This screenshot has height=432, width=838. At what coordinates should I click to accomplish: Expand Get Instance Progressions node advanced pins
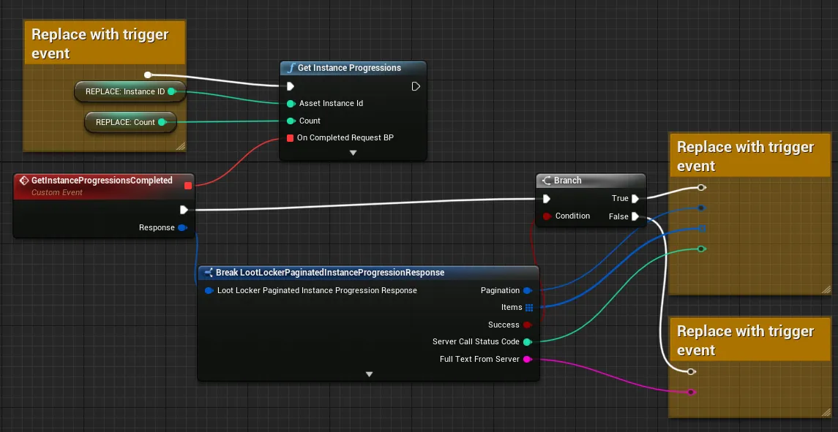pyautogui.click(x=353, y=153)
